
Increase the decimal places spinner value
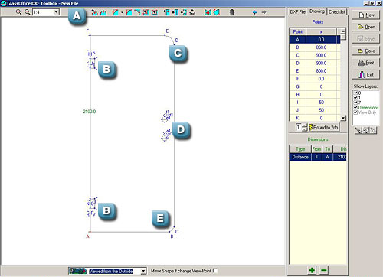coord(304,125)
